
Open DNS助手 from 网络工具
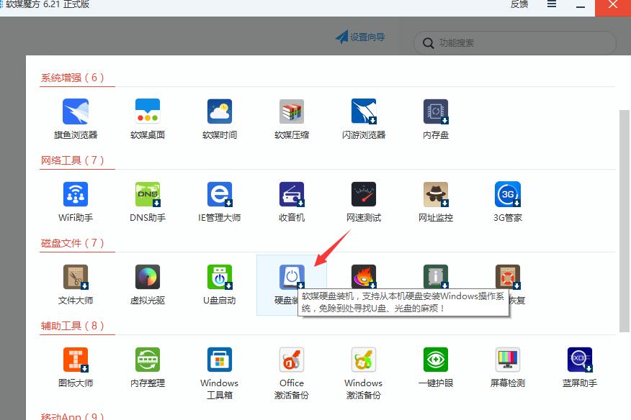click(x=147, y=194)
